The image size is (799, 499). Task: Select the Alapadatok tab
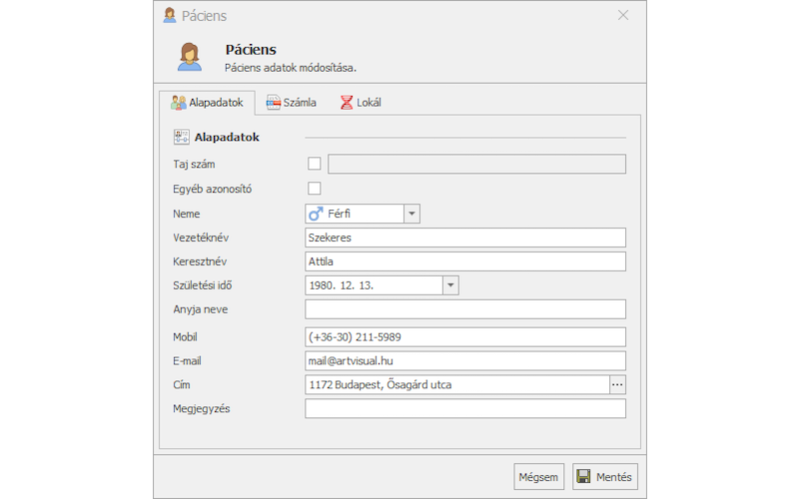207,102
